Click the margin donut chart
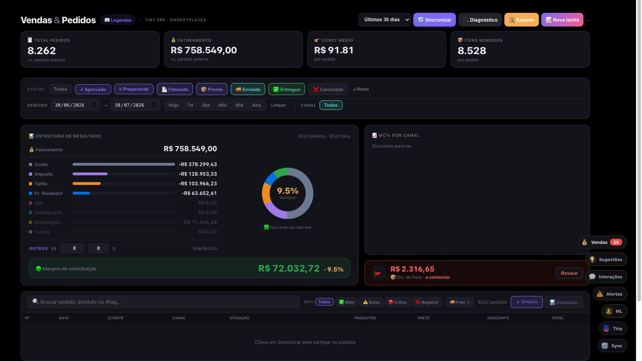 click(288, 193)
